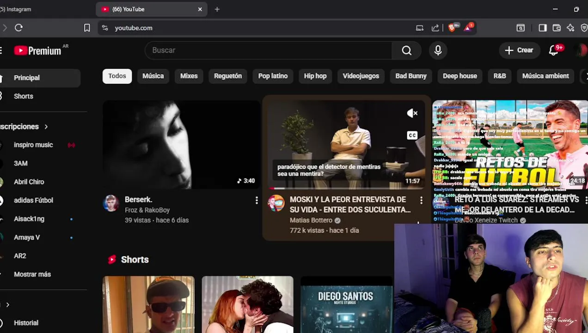The width and height of the screenshot is (588, 333).
Task: Click the YouTube Premium logo
Action: point(38,50)
